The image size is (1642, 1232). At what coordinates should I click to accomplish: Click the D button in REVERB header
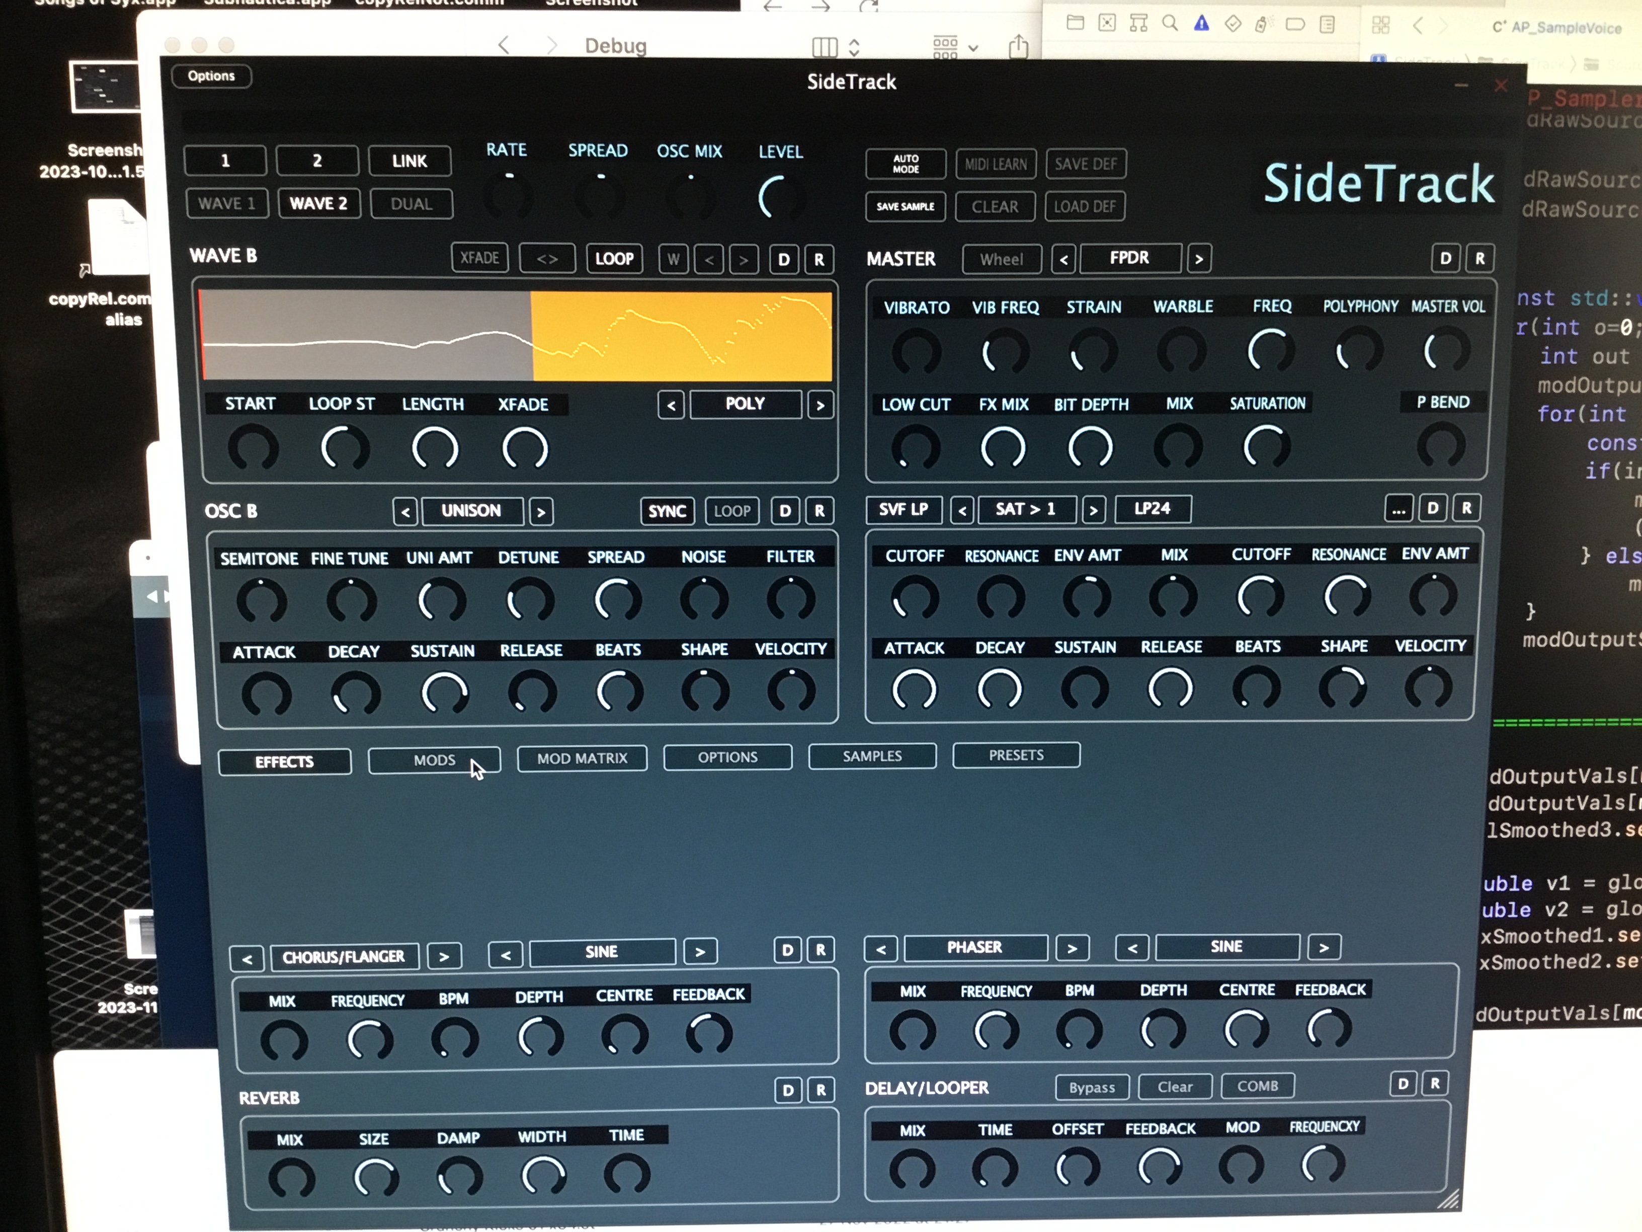pyautogui.click(x=788, y=1091)
